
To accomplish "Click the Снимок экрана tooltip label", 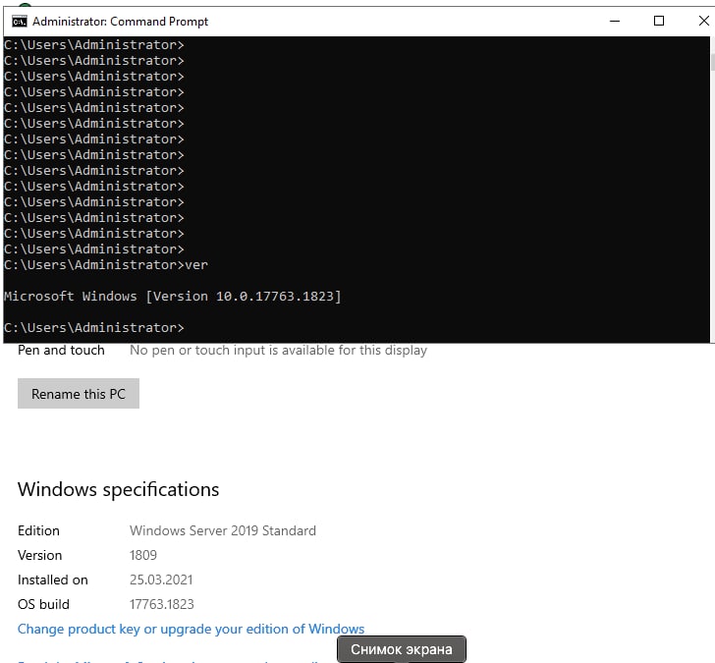I will 402,649.
